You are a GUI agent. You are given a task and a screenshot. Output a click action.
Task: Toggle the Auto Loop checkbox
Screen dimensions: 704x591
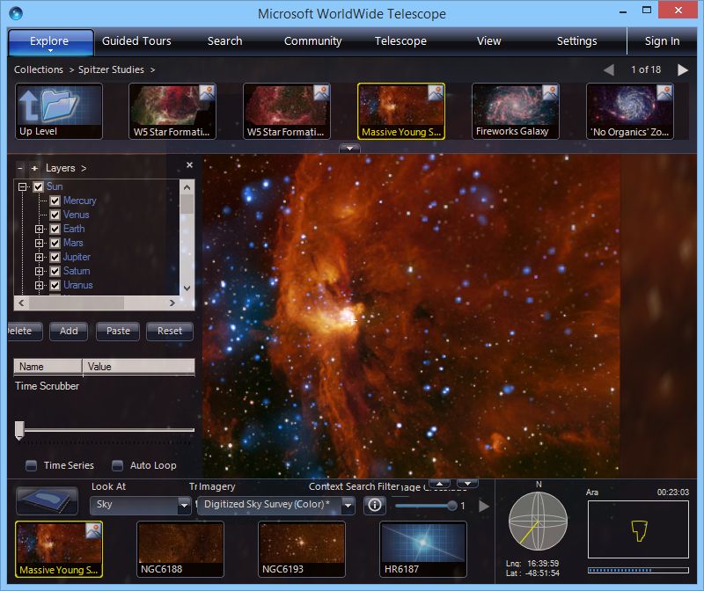click(117, 465)
